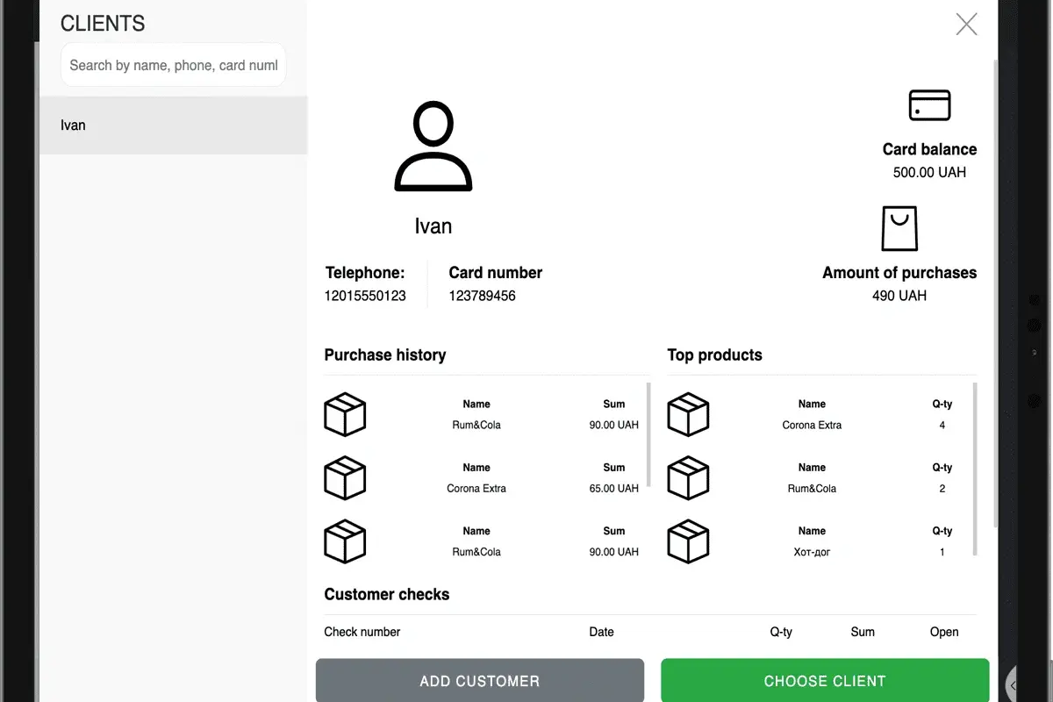Confirm with the Choose Client button
Viewport: 1053px width, 702px height.
825,681
